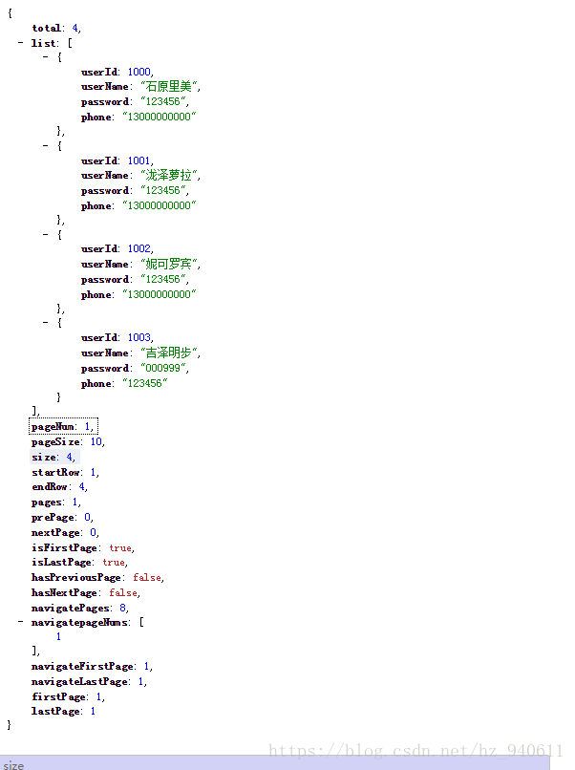The image size is (575, 770).
Task: Click the focused pageNum: 1 entry
Action: pos(63,426)
